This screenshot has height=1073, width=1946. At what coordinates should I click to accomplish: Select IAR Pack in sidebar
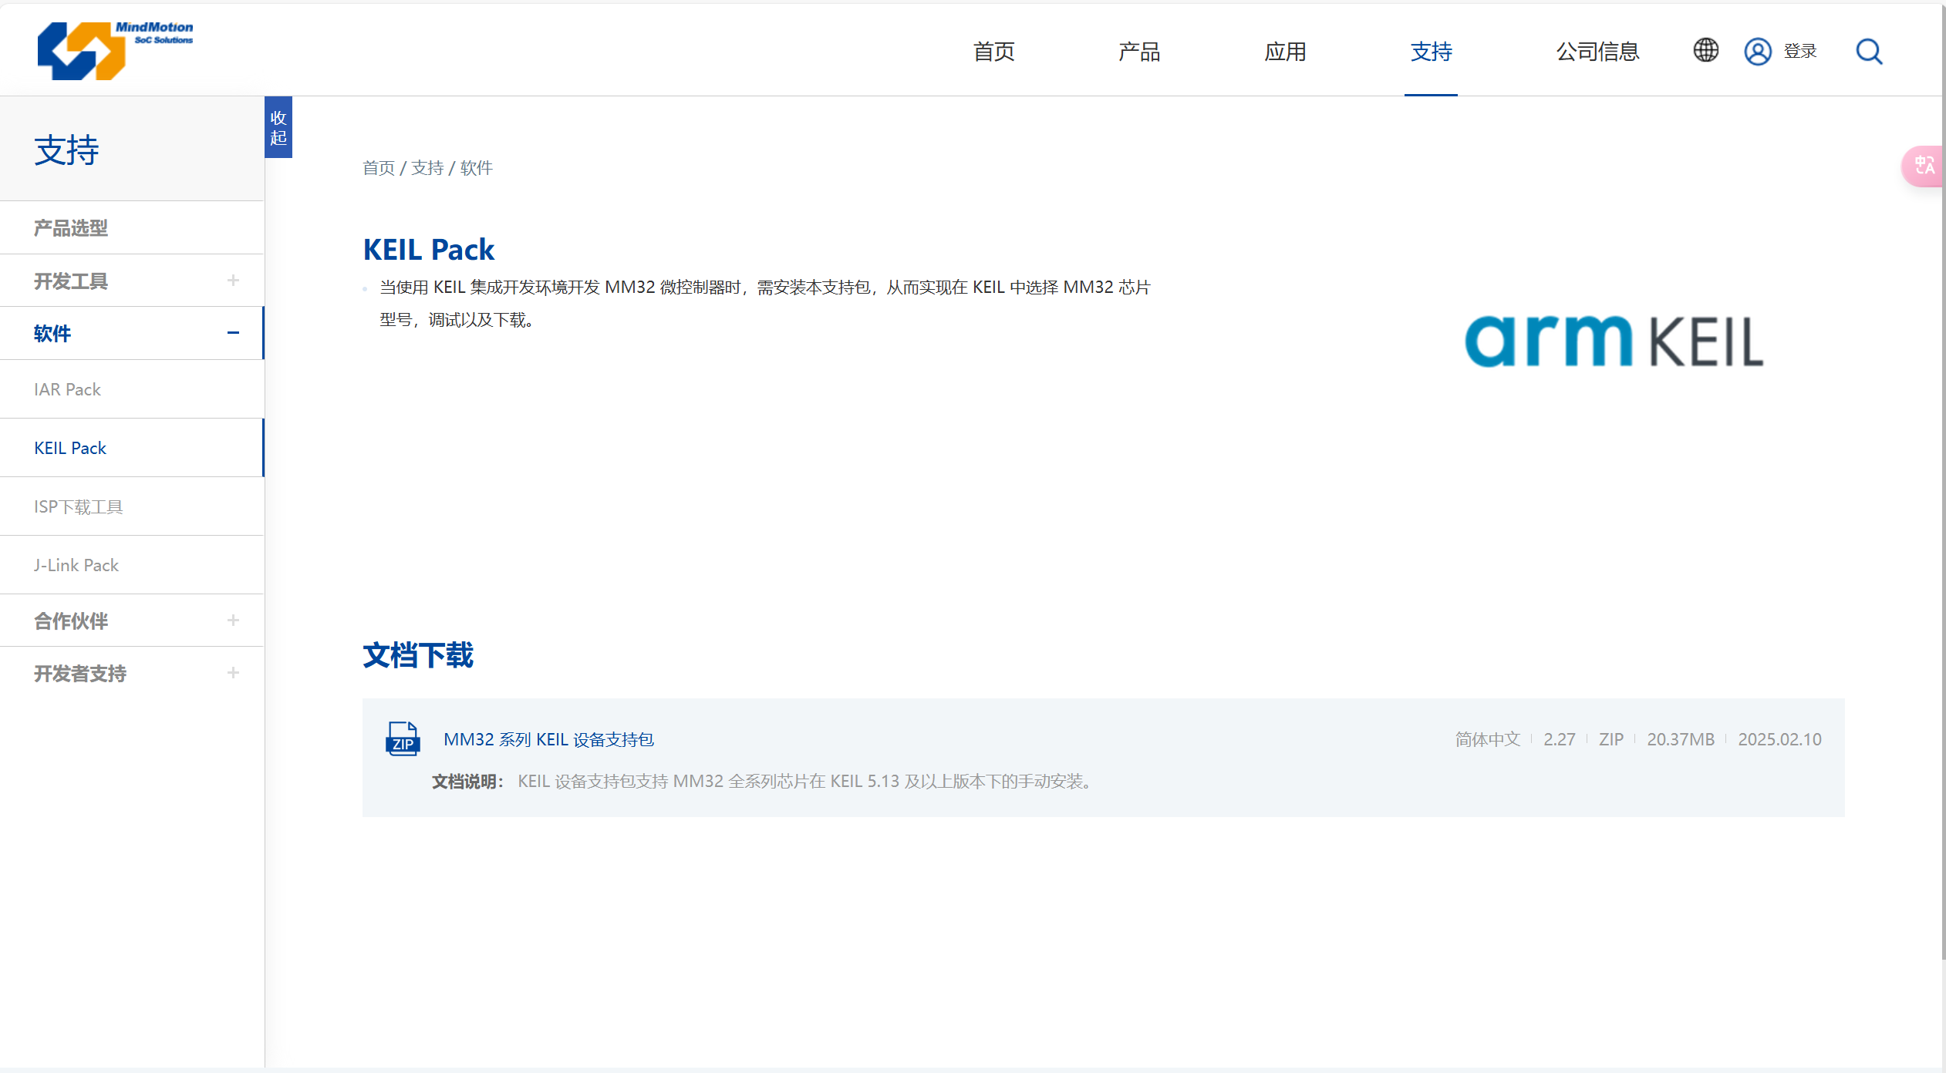tap(68, 389)
